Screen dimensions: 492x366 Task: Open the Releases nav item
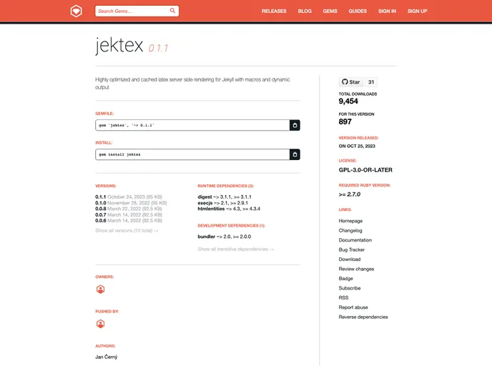(x=274, y=11)
